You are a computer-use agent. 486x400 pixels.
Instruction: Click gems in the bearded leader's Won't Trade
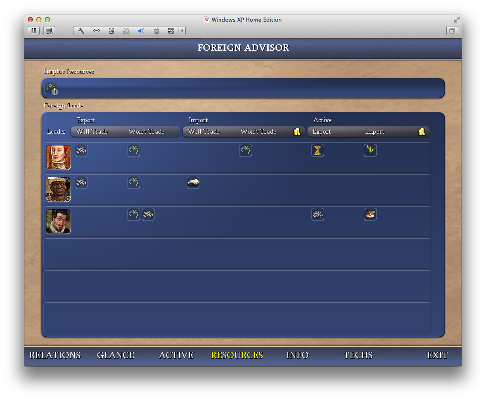(148, 214)
